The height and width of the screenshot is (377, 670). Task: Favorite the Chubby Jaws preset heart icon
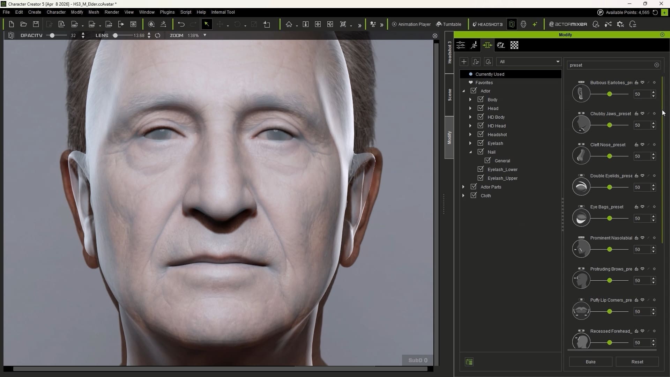(x=642, y=113)
